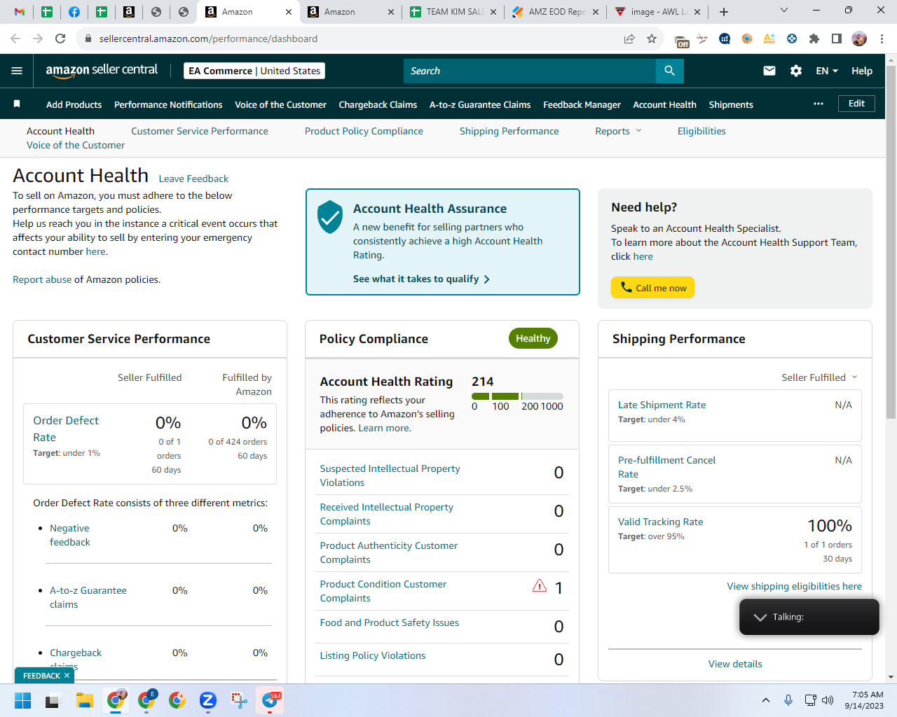Screen dimensions: 897x717
Task: Click the browser address bar URL
Action: tap(208, 39)
